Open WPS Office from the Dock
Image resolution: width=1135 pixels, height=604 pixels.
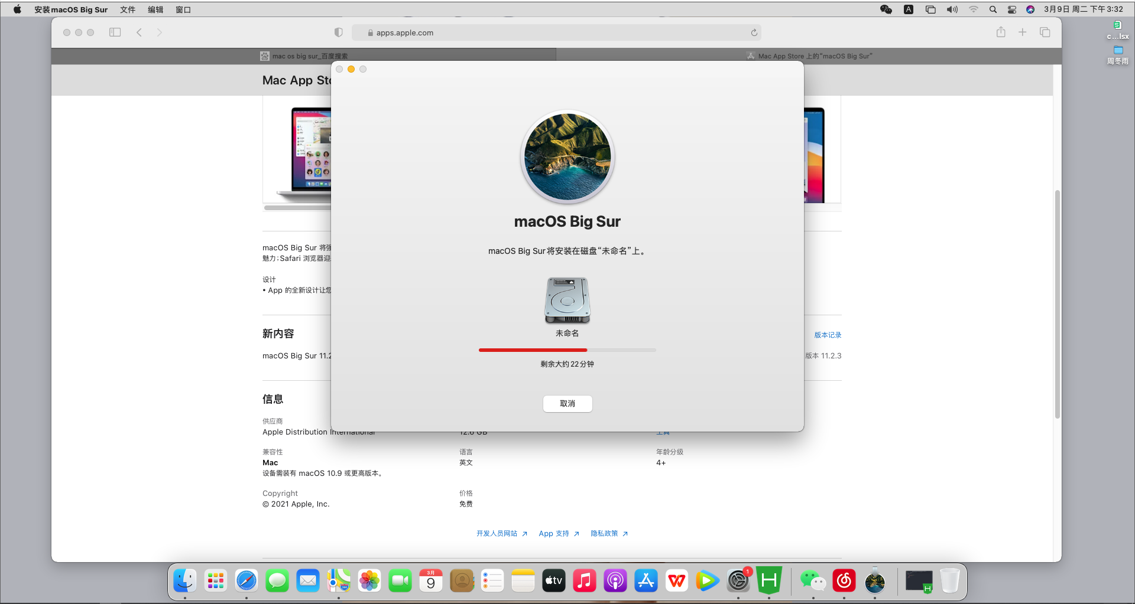coord(677,581)
